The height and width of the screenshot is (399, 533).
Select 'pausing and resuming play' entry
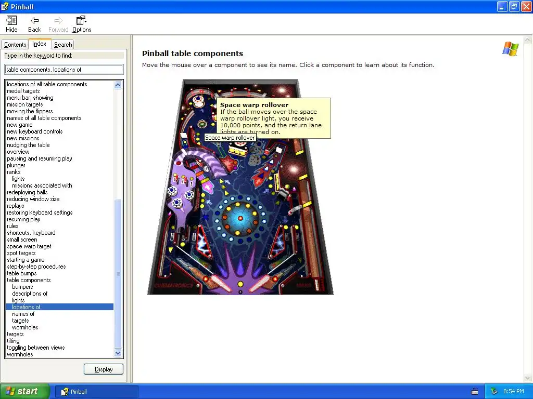tap(40, 158)
